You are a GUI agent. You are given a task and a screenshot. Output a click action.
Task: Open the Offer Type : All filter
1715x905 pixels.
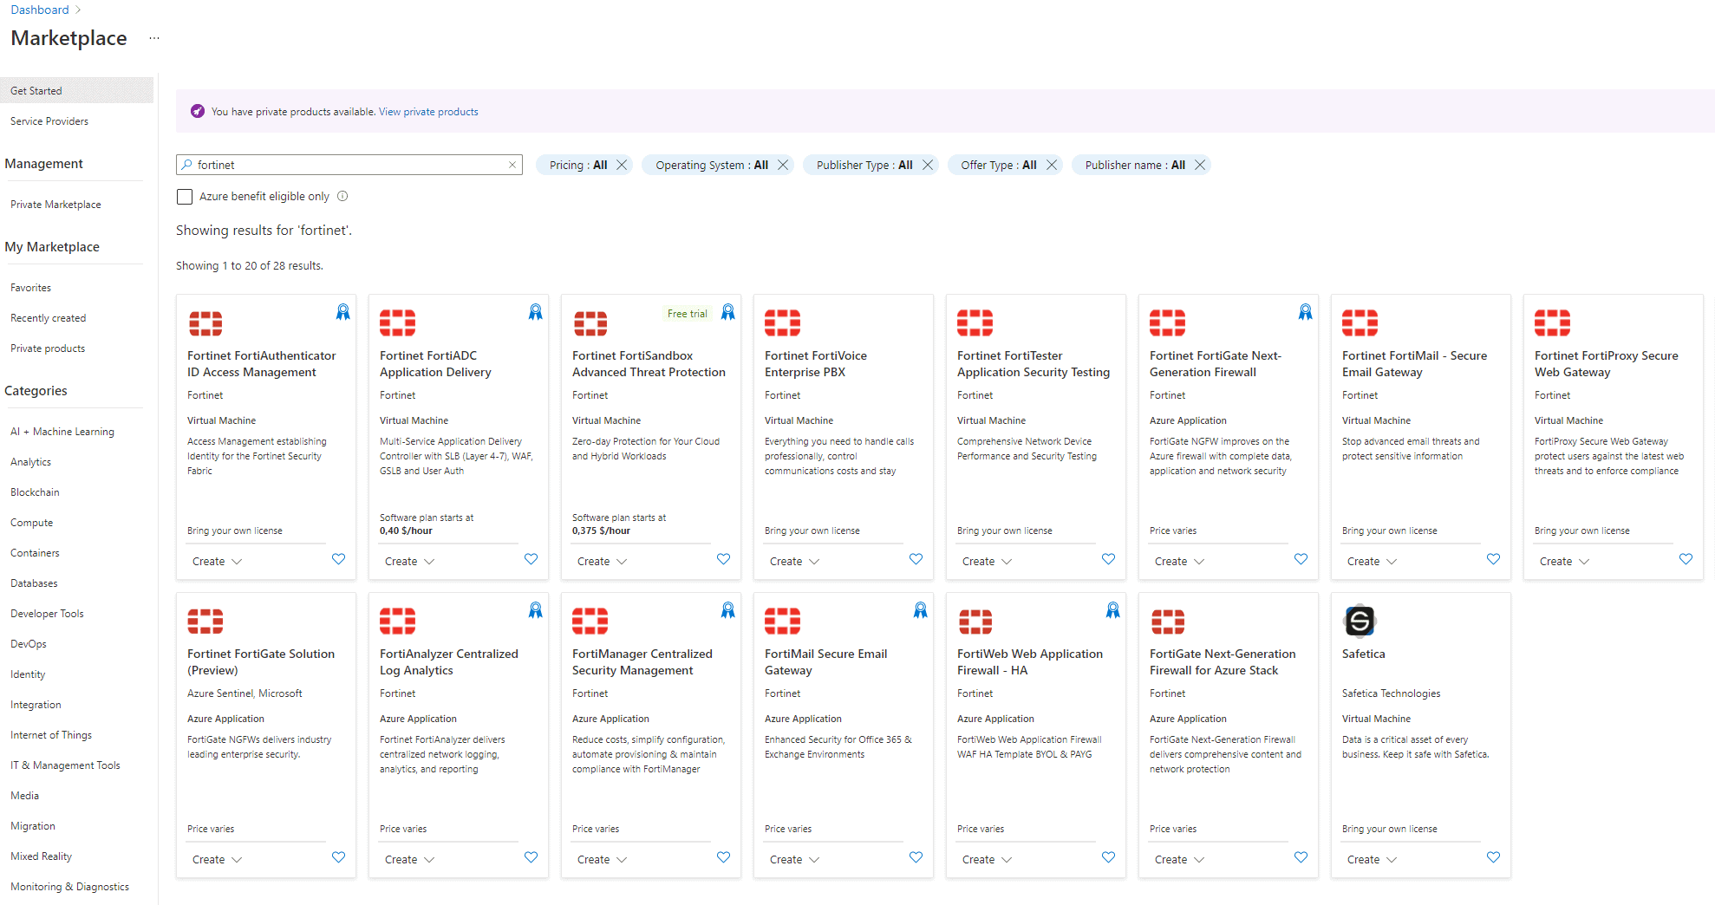tap(999, 165)
